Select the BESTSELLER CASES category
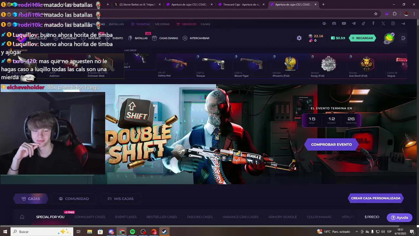This screenshot has height=236, width=419. 162,217
